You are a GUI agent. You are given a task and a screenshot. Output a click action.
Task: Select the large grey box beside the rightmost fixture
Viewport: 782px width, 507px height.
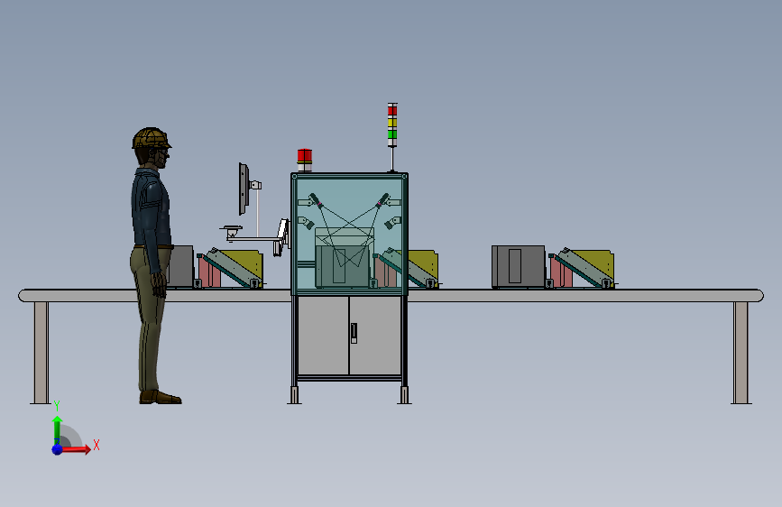[x=518, y=266]
